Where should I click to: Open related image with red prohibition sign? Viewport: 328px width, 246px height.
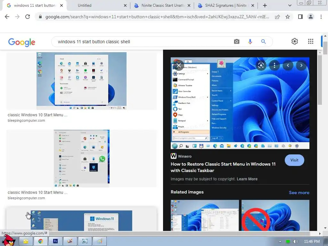pyautogui.click(x=275, y=215)
